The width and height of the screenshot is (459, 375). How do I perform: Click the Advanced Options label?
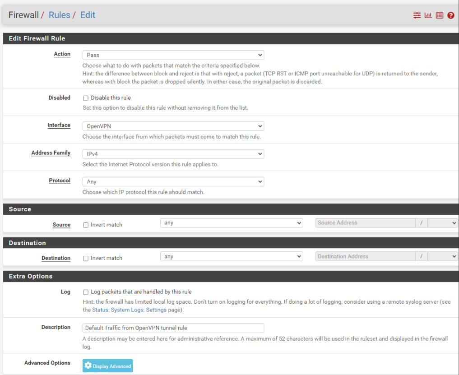tap(47, 363)
